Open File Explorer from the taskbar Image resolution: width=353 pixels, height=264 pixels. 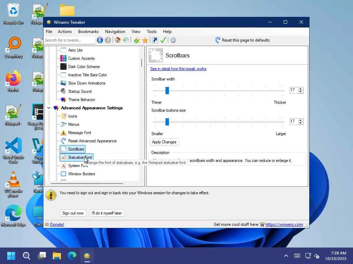tap(57, 256)
